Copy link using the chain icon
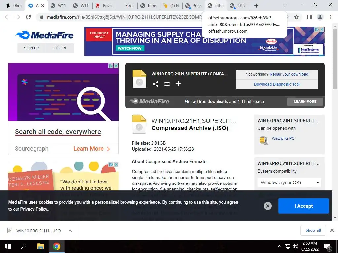Screen dimensions: 338x253 click(167, 84)
